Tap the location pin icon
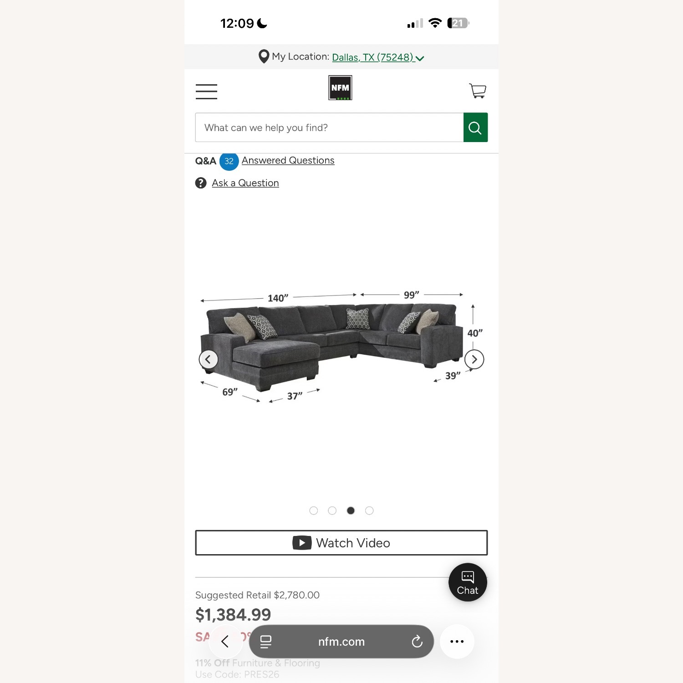The width and height of the screenshot is (683, 683). (x=264, y=56)
